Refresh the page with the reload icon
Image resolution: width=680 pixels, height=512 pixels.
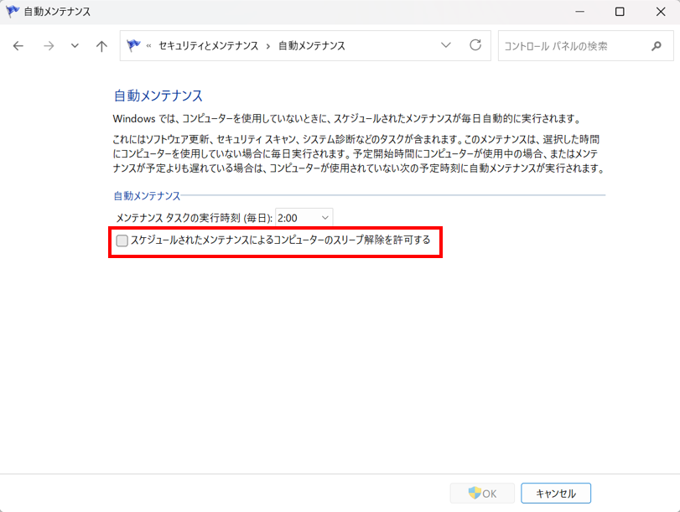click(475, 46)
